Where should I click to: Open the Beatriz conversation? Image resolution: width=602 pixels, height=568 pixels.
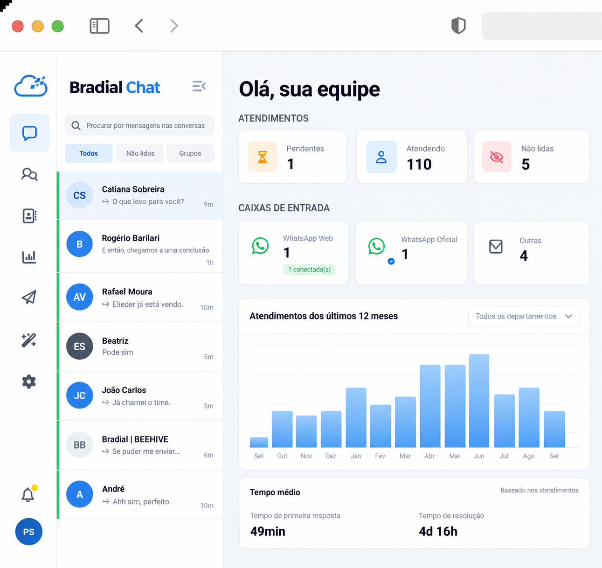point(140,347)
